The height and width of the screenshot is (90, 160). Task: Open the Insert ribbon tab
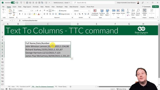(14, 7)
